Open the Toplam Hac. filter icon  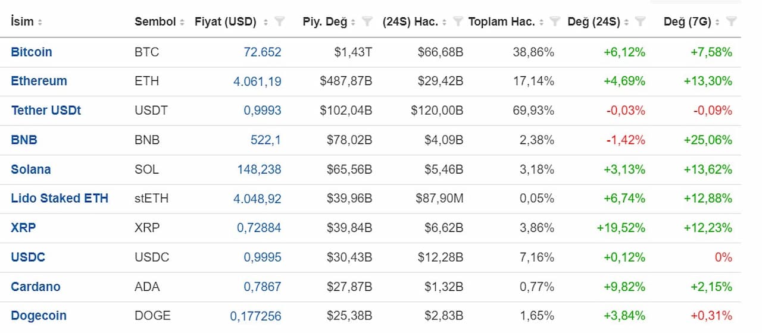click(x=555, y=22)
